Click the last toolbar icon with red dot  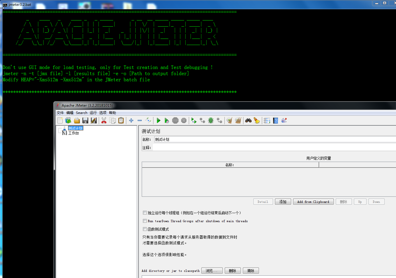(x=284, y=120)
